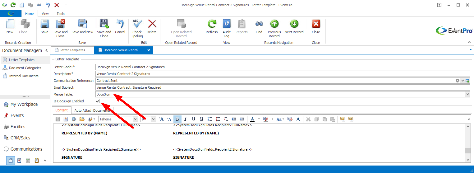
Task: Switch to the Tools ribbon tab
Action: coord(61,14)
